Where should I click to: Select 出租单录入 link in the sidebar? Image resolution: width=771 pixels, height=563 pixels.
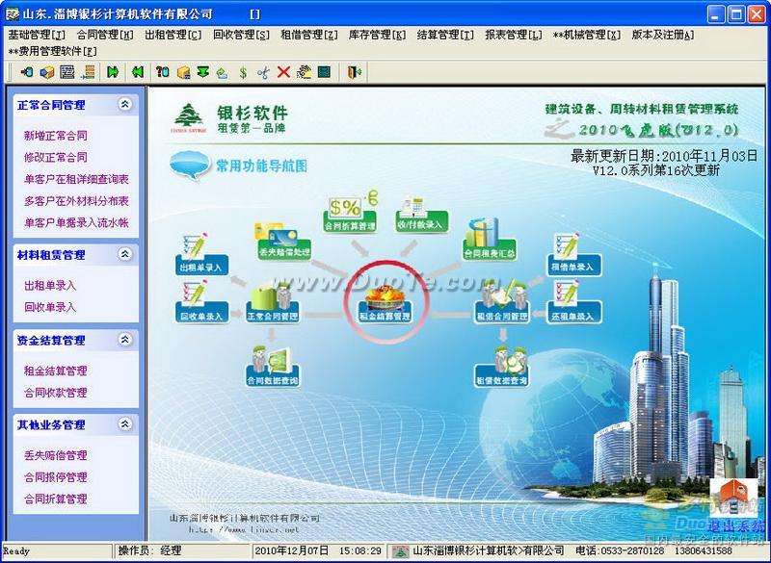coord(50,285)
